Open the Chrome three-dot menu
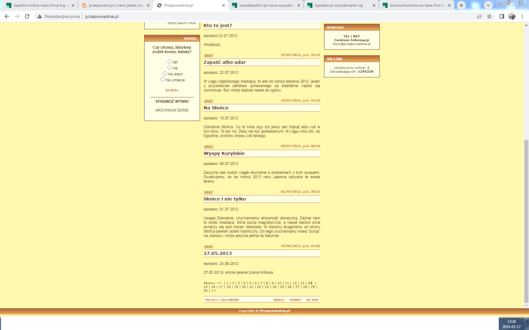The image size is (529, 330). (x=522, y=16)
